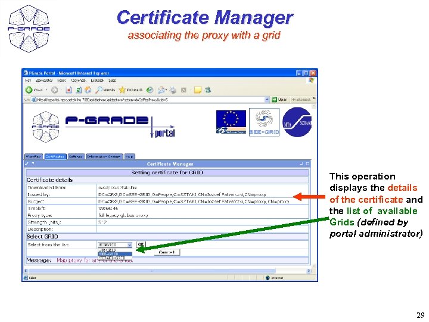Click the "Setting certificate for GRID" heading
The height and width of the screenshot is (322, 429).
pos(167,172)
